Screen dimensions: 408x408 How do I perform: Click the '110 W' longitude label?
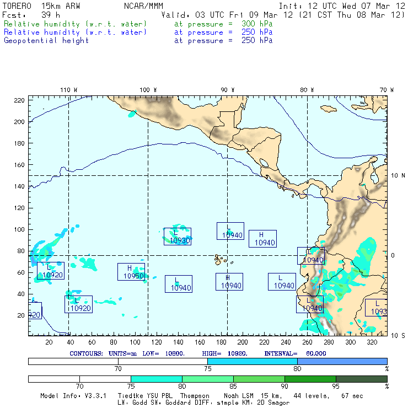pyautogui.click(x=69, y=90)
